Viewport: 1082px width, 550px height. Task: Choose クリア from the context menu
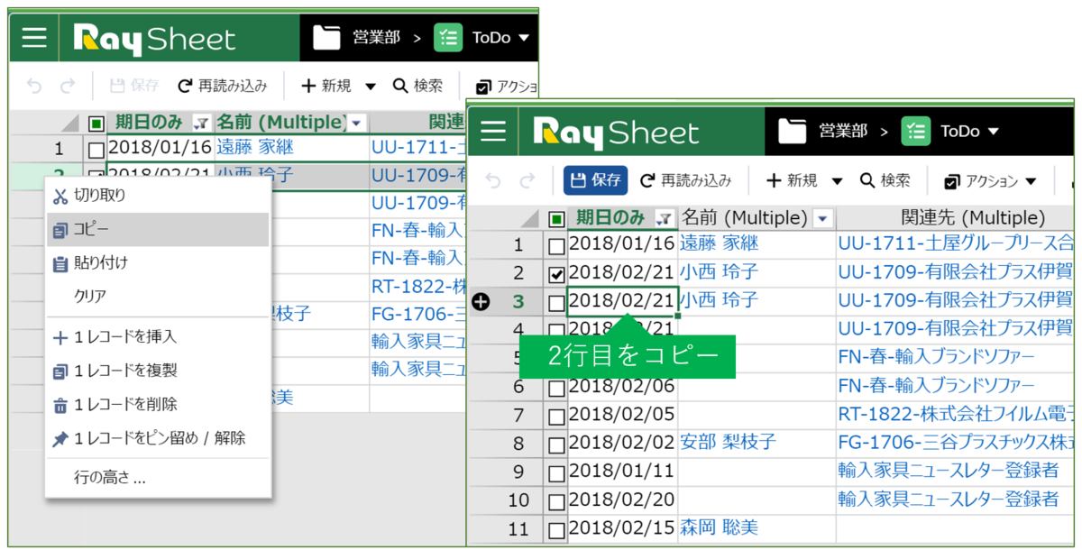(x=158, y=296)
